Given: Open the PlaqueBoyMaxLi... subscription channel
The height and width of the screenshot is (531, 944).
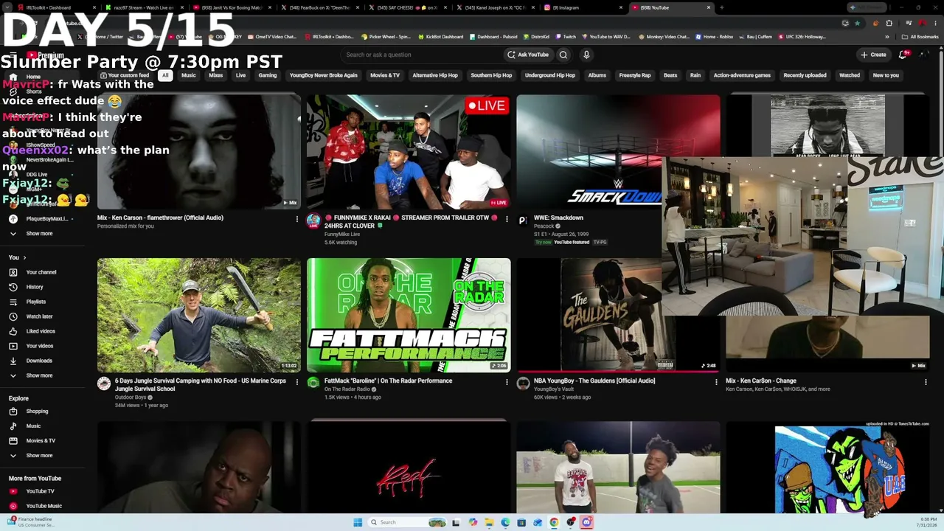Looking at the screenshot, I should coord(47,219).
